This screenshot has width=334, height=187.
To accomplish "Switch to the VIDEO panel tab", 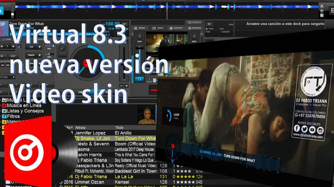I will click(x=158, y=28).
